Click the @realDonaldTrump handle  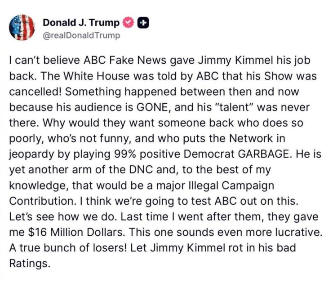pos(81,35)
